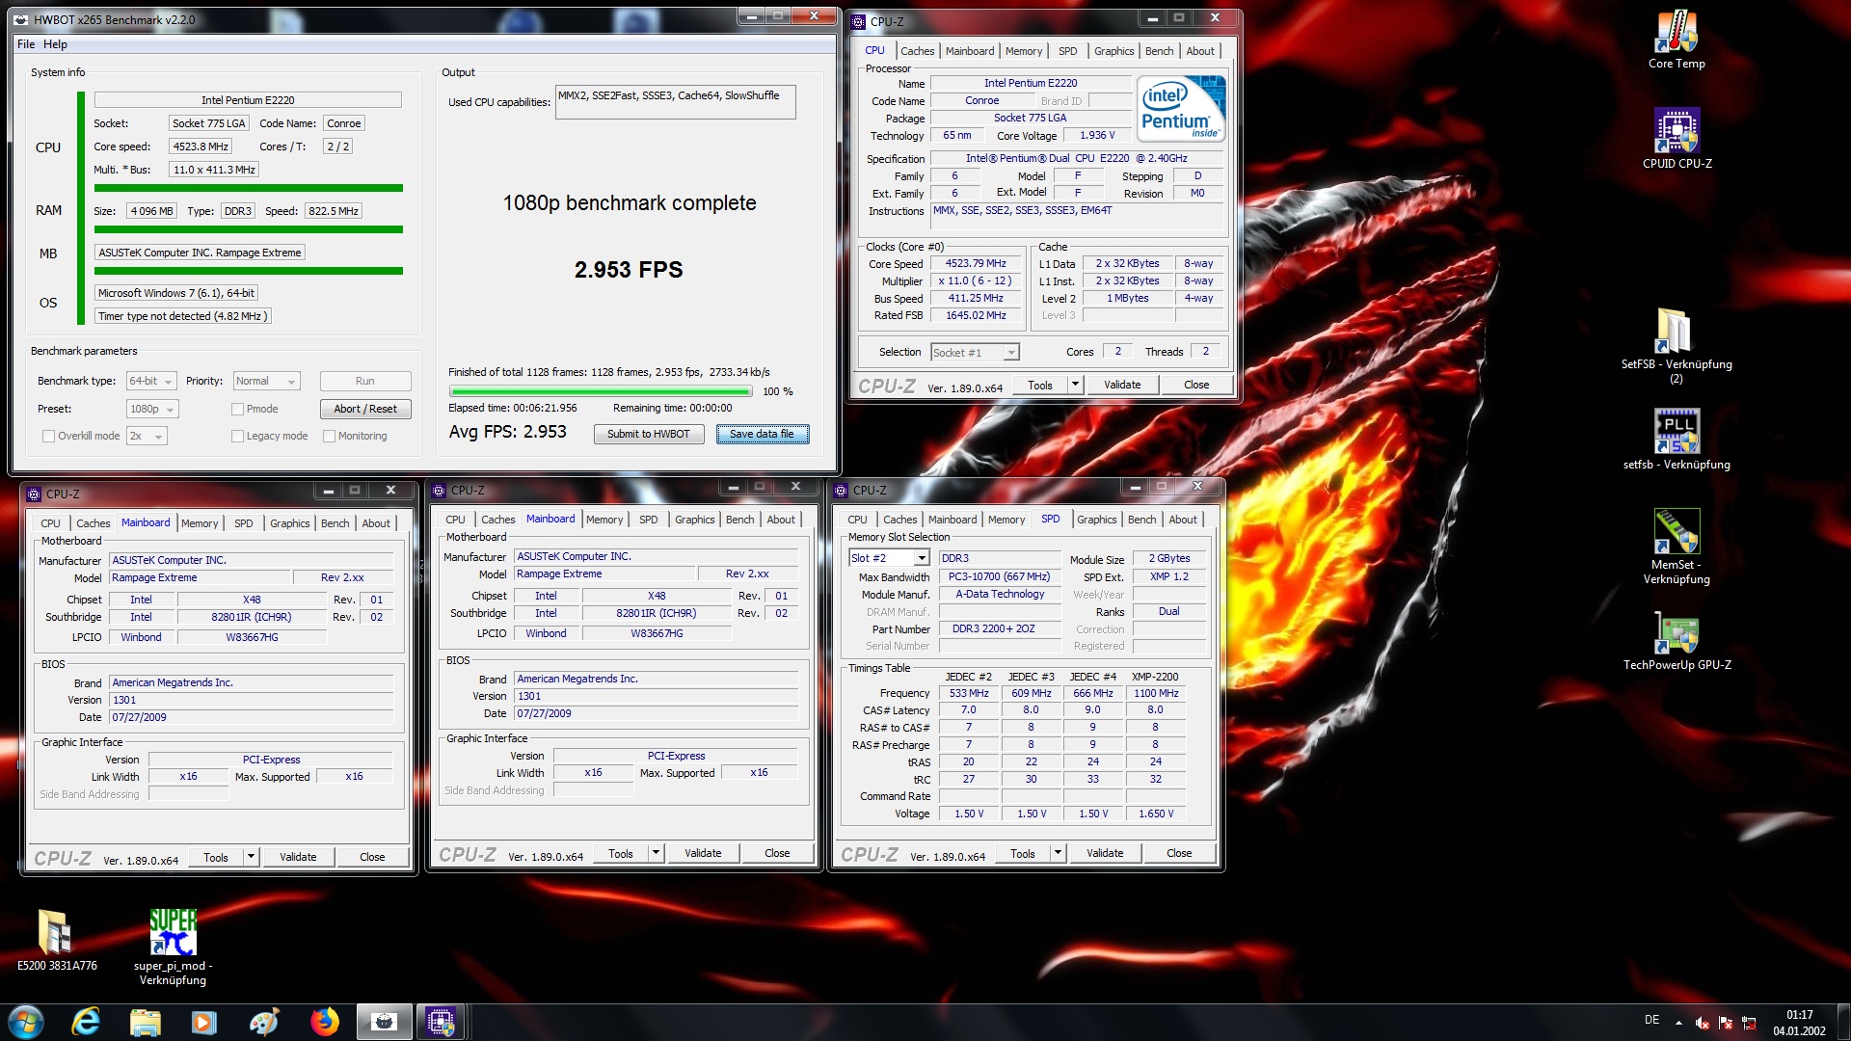
Task: Open the Action Center flag tray icon
Action: click(1726, 1023)
